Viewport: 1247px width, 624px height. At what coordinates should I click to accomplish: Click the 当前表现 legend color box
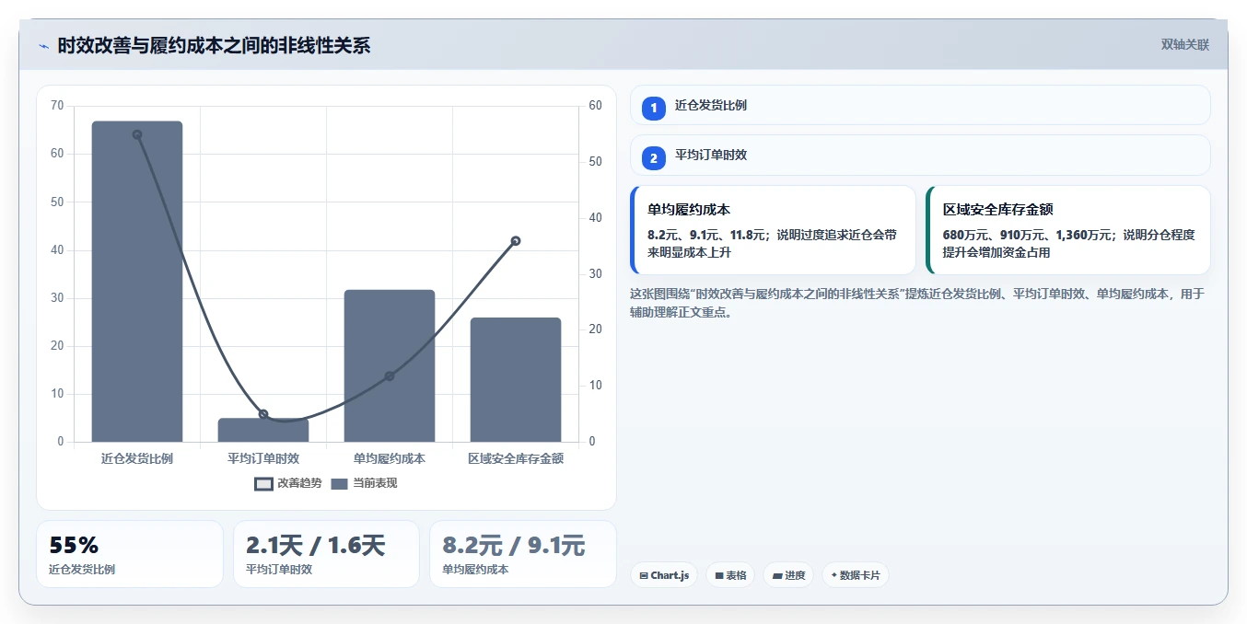pos(339,483)
